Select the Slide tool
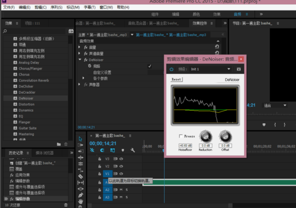This screenshot has width=296, height=208. coord(80,189)
